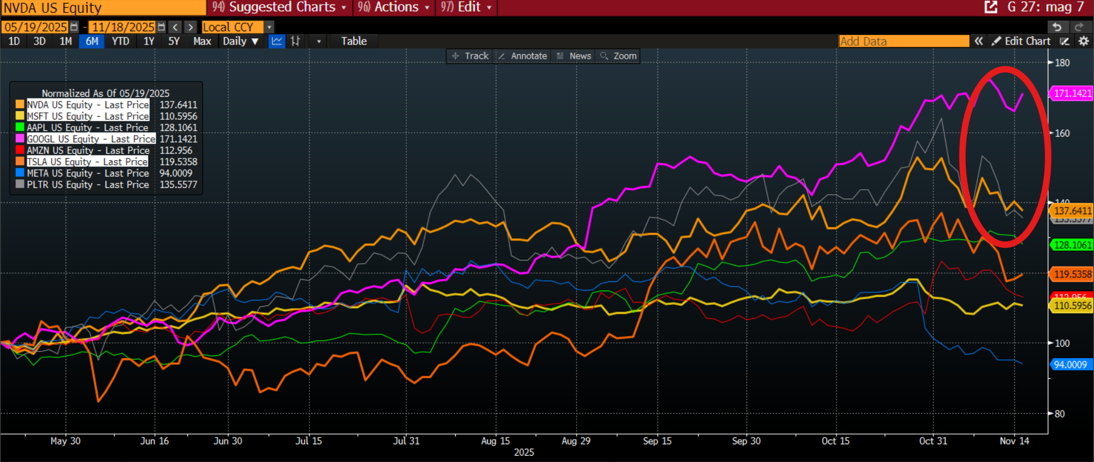Collapse panel with double chevron icon
Viewport: 1094px width, 462px height.
point(978,41)
